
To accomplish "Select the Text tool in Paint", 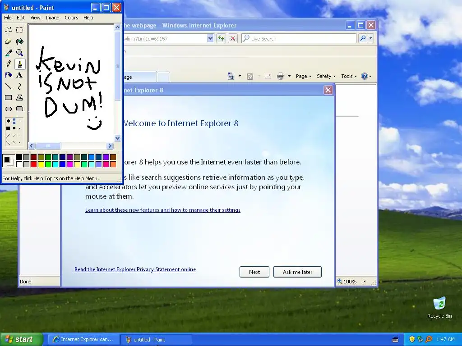I will (19, 75).
